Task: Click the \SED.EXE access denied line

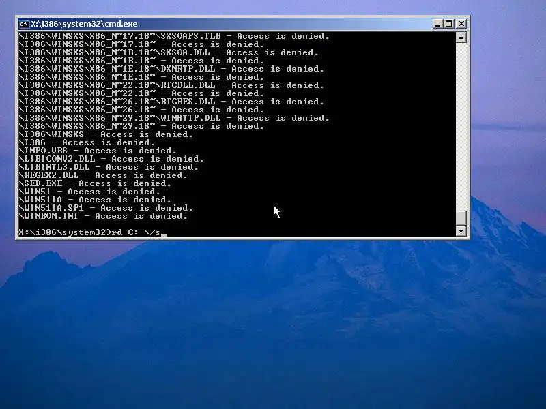Action: click(95, 183)
